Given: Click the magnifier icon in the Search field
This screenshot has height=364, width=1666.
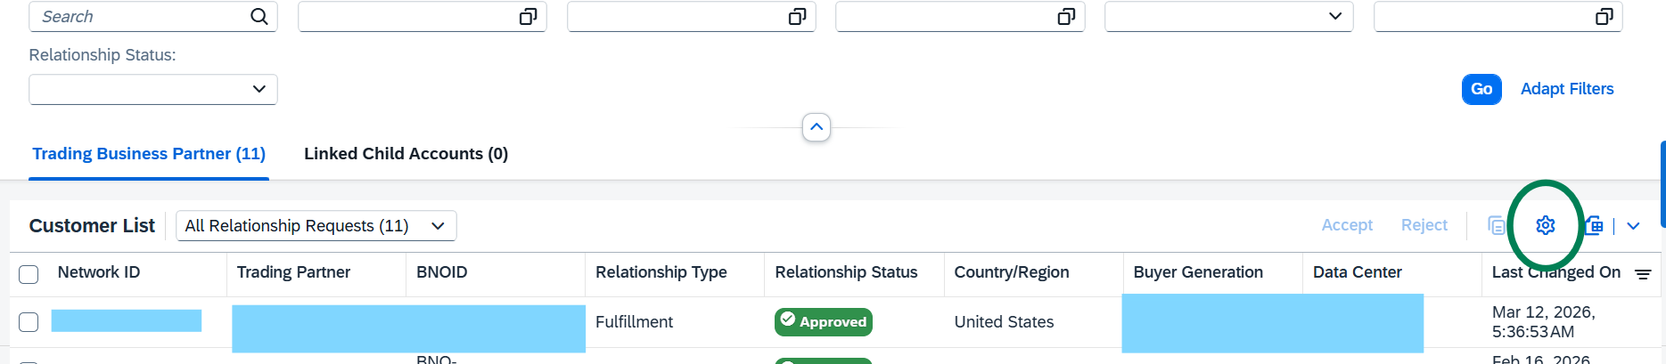Looking at the screenshot, I should pos(259,17).
